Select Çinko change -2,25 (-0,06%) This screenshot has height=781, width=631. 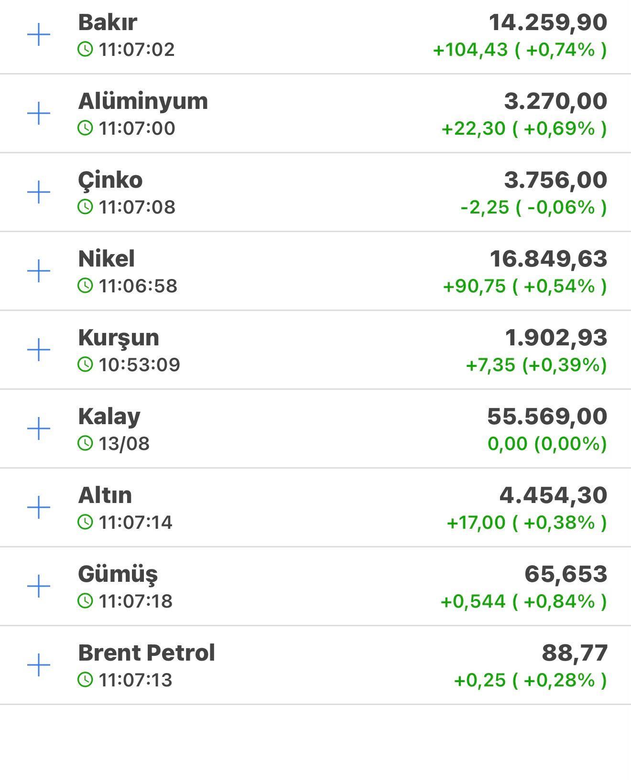[533, 207]
